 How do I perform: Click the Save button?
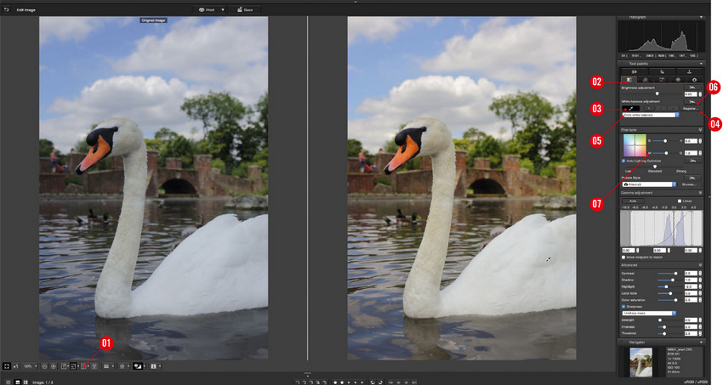pyautogui.click(x=245, y=9)
